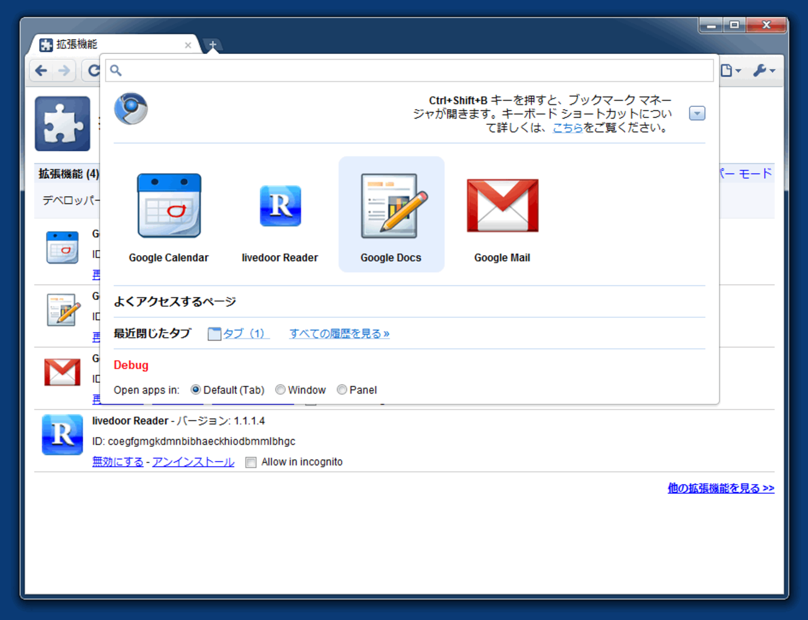Click the extensions puzzle piece logo

click(x=62, y=124)
